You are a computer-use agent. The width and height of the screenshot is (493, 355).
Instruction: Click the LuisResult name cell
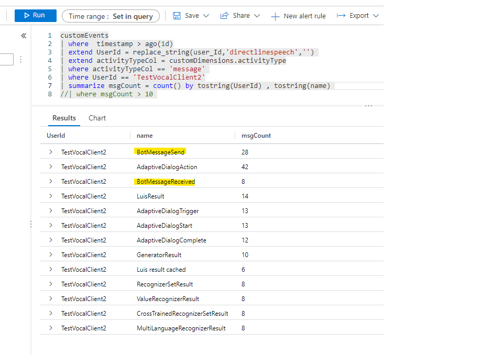tap(150, 196)
